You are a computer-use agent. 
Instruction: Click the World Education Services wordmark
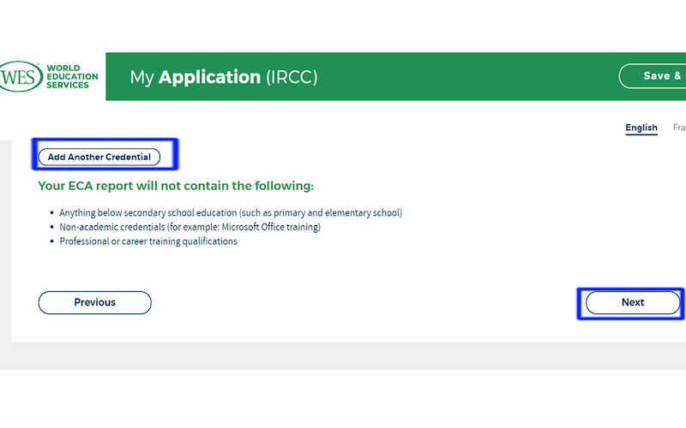click(x=72, y=76)
